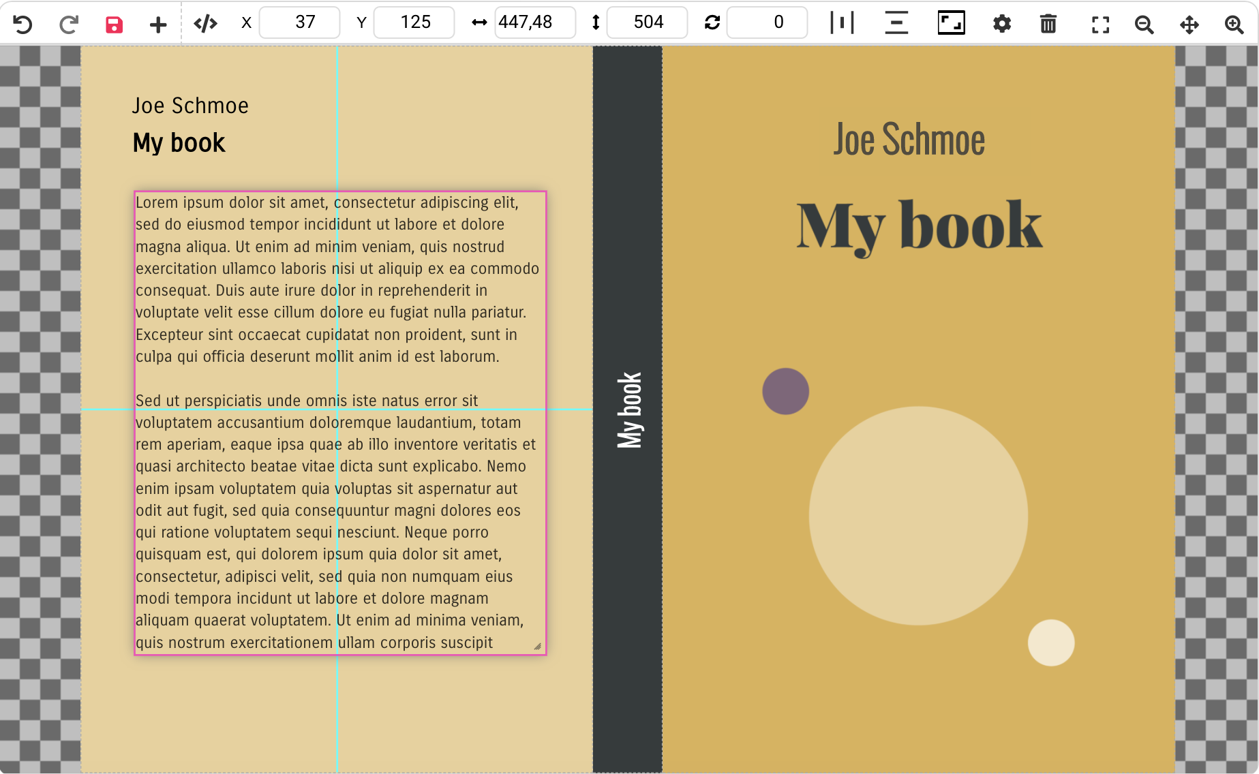Open the settings gear
Viewport: 1259px width, 774px height.
(1001, 23)
